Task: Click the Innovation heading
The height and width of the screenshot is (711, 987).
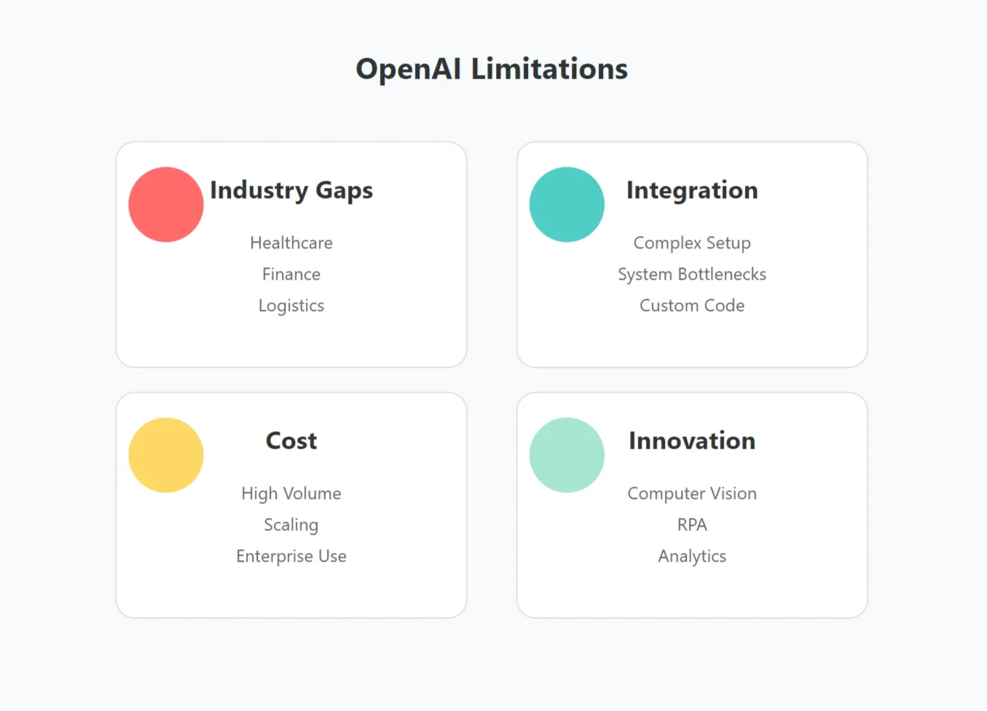Action: click(692, 441)
